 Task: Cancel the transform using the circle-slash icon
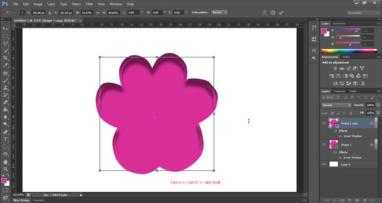273,13
